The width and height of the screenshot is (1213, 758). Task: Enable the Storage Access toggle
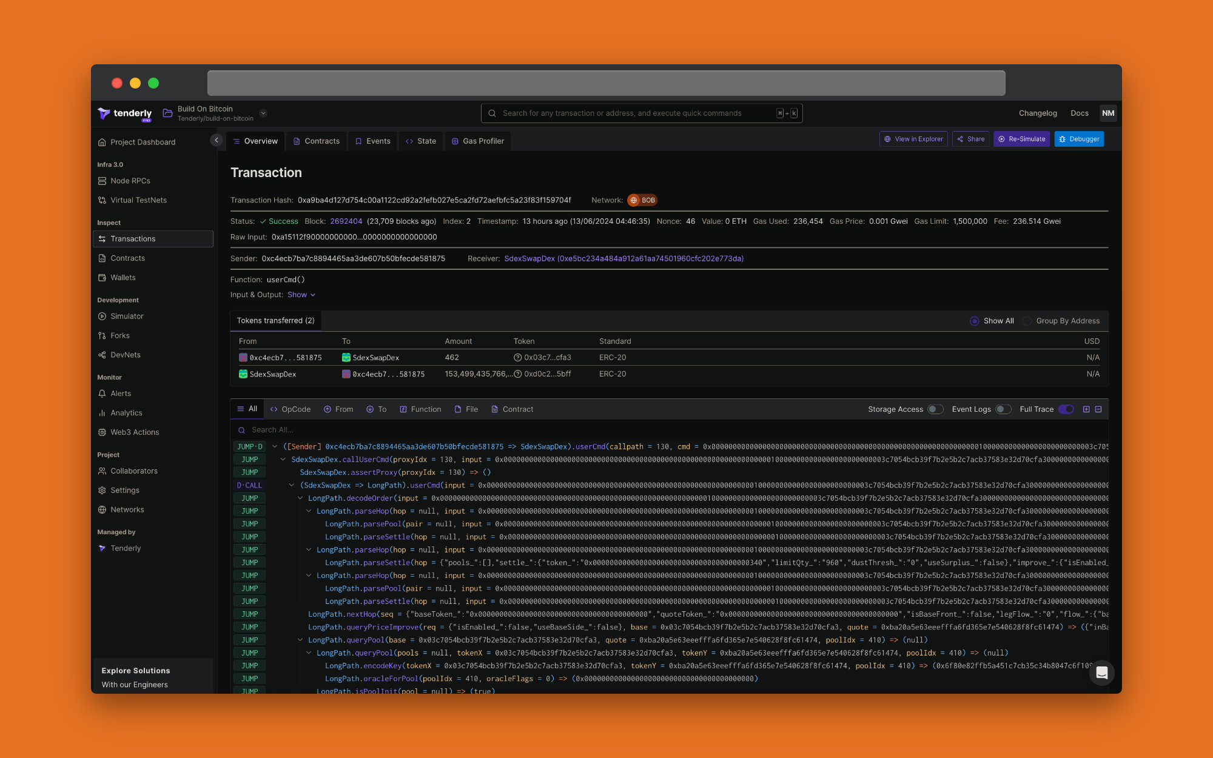[935, 409]
